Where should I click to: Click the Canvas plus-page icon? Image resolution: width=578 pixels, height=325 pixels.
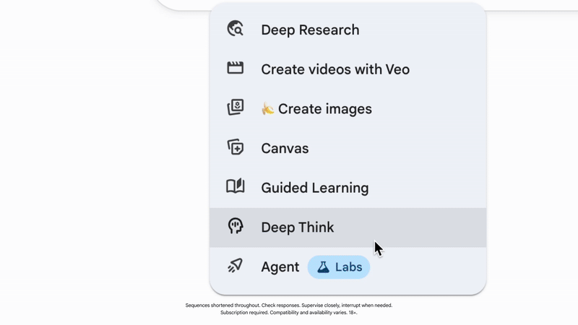coord(235,148)
